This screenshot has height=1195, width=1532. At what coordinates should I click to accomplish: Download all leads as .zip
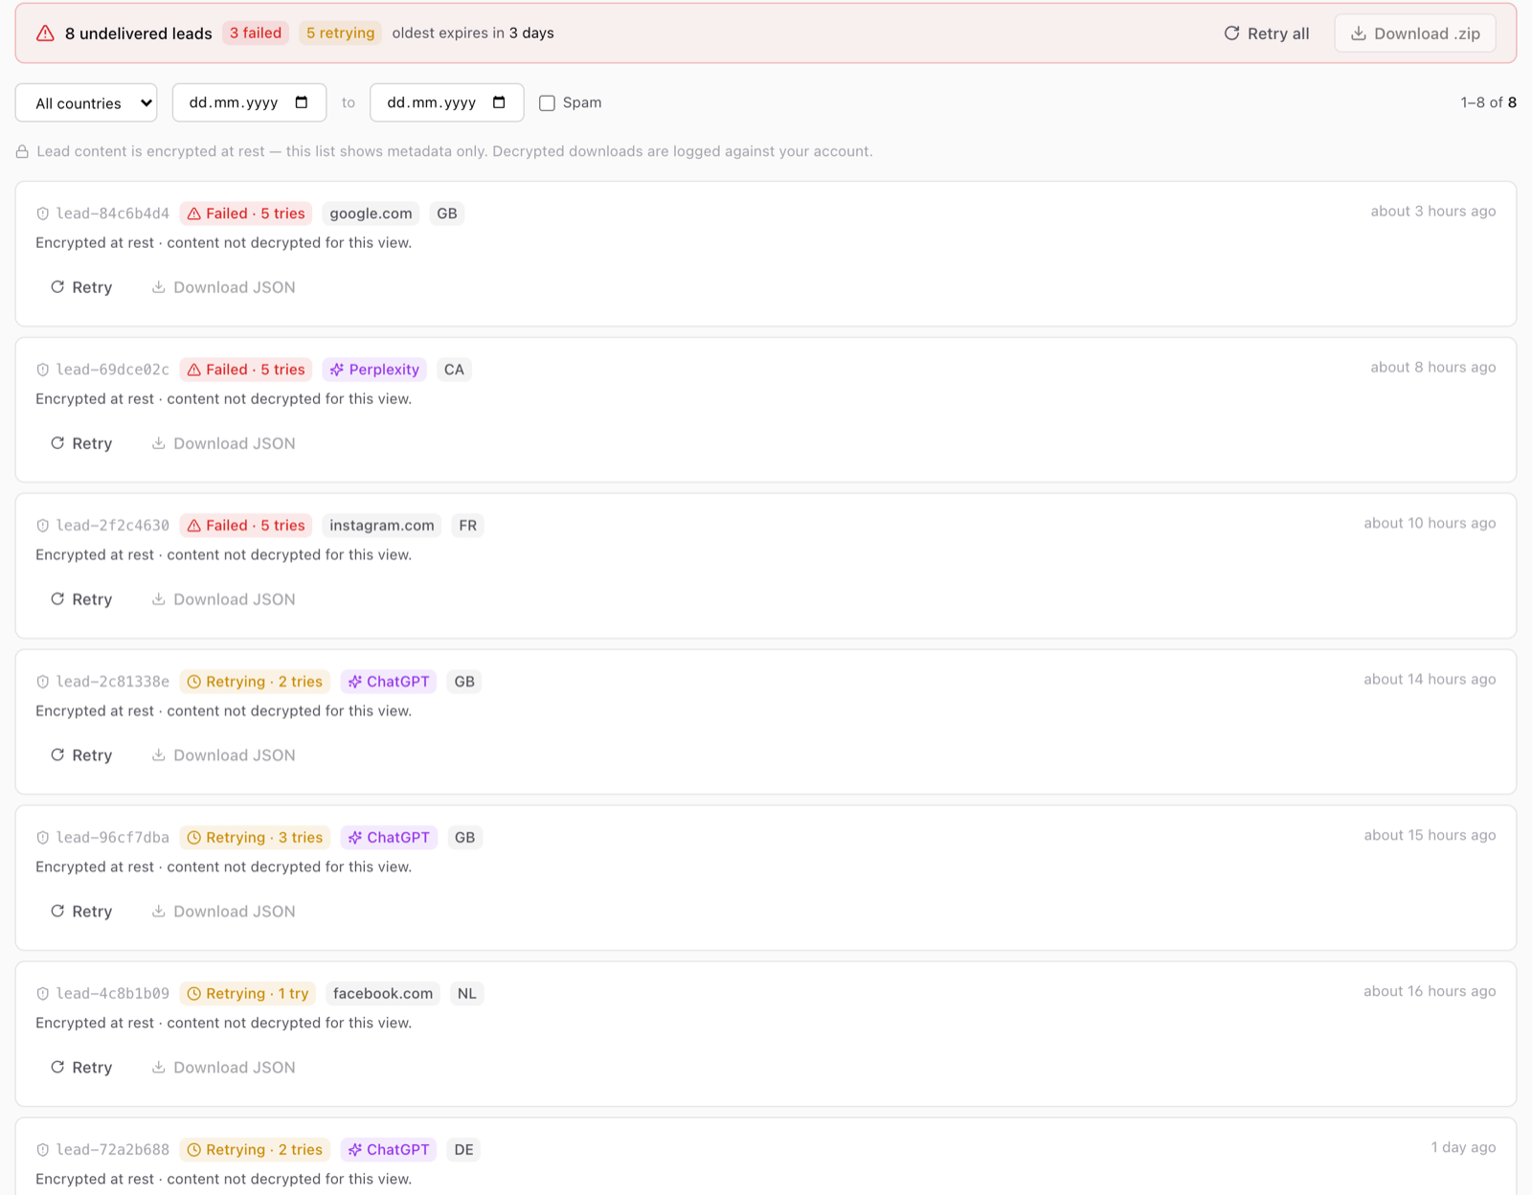pos(1415,34)
